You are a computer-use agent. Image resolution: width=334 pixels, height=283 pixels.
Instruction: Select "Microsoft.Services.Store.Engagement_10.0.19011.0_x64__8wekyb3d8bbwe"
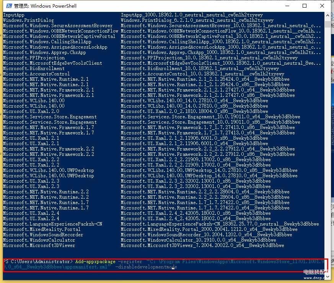210,117
